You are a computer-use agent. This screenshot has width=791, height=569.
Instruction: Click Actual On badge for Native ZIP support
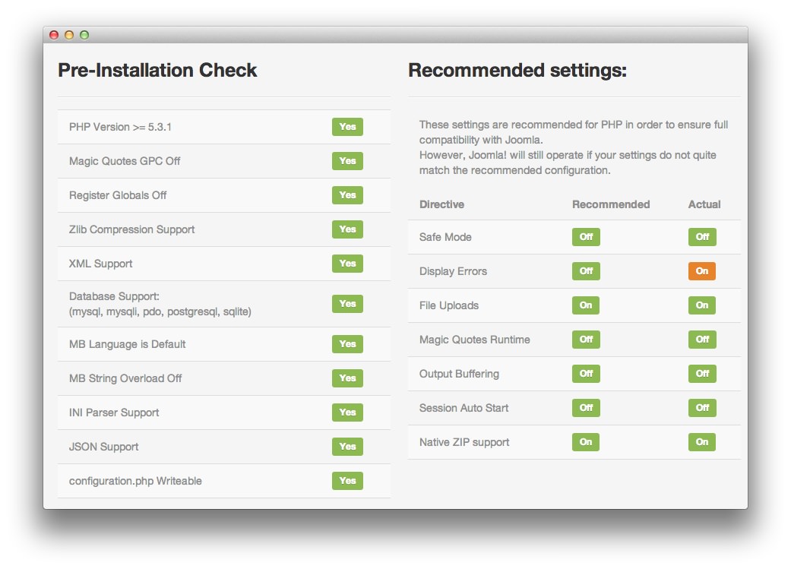coord(702,442)
